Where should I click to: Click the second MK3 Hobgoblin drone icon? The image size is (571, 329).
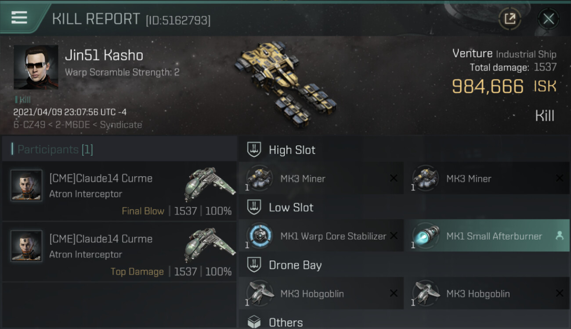[425, 293]
